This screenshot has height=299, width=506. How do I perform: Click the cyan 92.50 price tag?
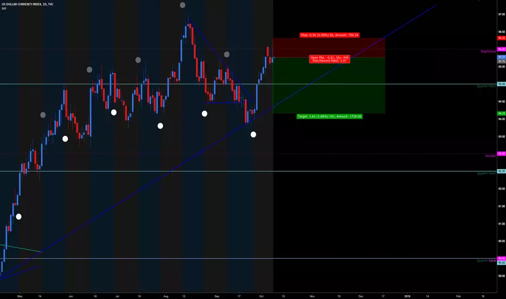coord(502,171)
